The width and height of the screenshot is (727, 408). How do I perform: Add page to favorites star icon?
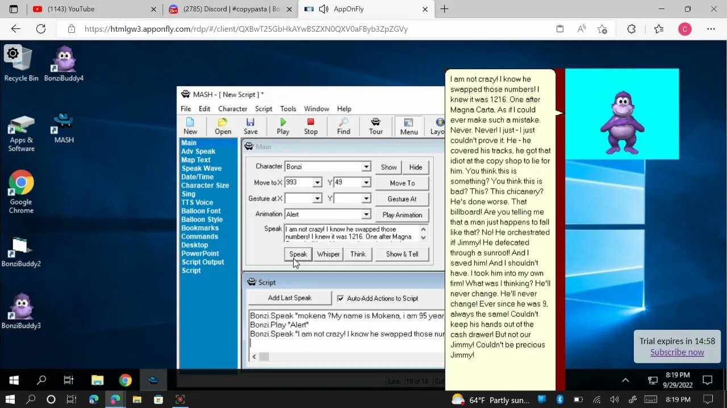603,29
